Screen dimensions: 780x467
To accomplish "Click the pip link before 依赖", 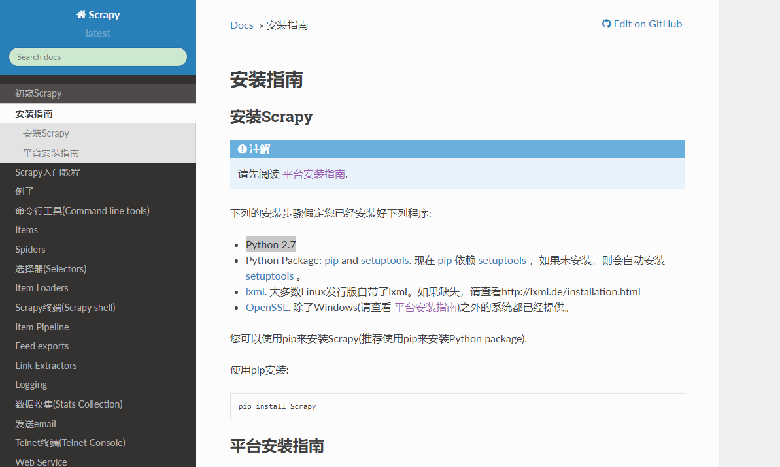I will point(445,261).
